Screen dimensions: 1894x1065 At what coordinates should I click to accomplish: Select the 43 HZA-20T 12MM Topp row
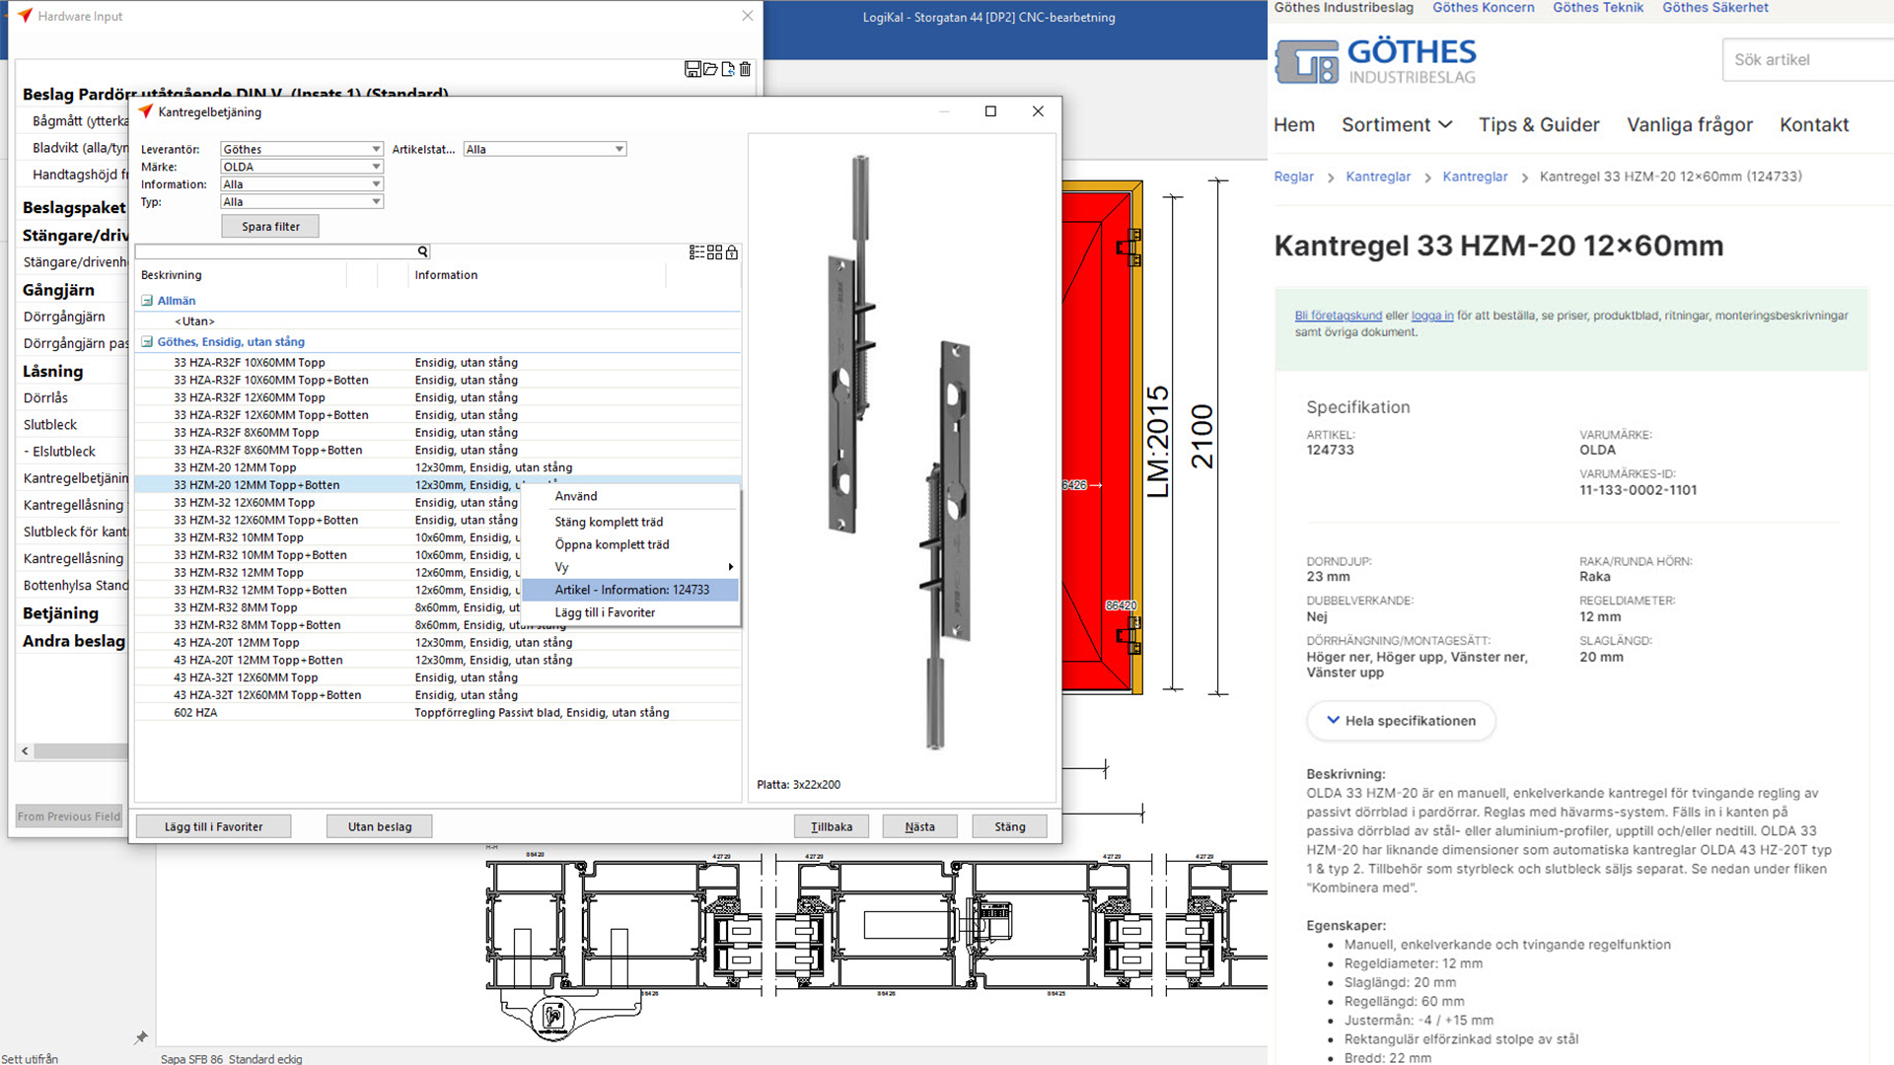click(438, 643)
